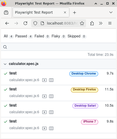This screenshot has width=117, height=139.
Task: Show more toolbar tools overflow chevron
Action: click(101, 23)
